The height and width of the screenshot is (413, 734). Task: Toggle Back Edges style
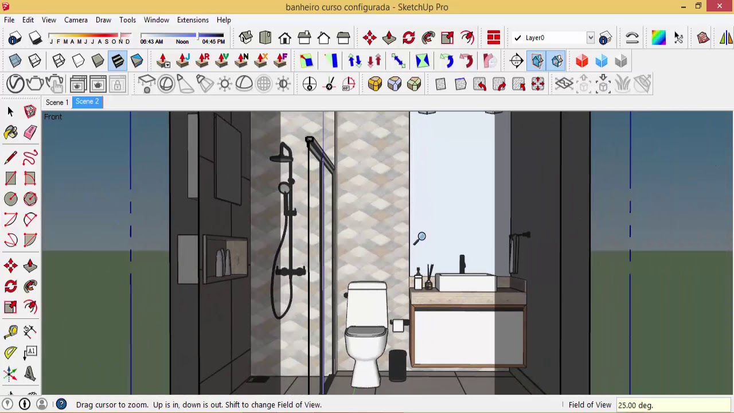pyautogui.click(x=34, y=61)
